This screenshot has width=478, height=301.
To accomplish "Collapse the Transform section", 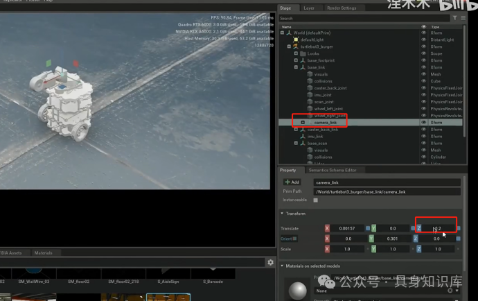I will [x=283, y=214].
